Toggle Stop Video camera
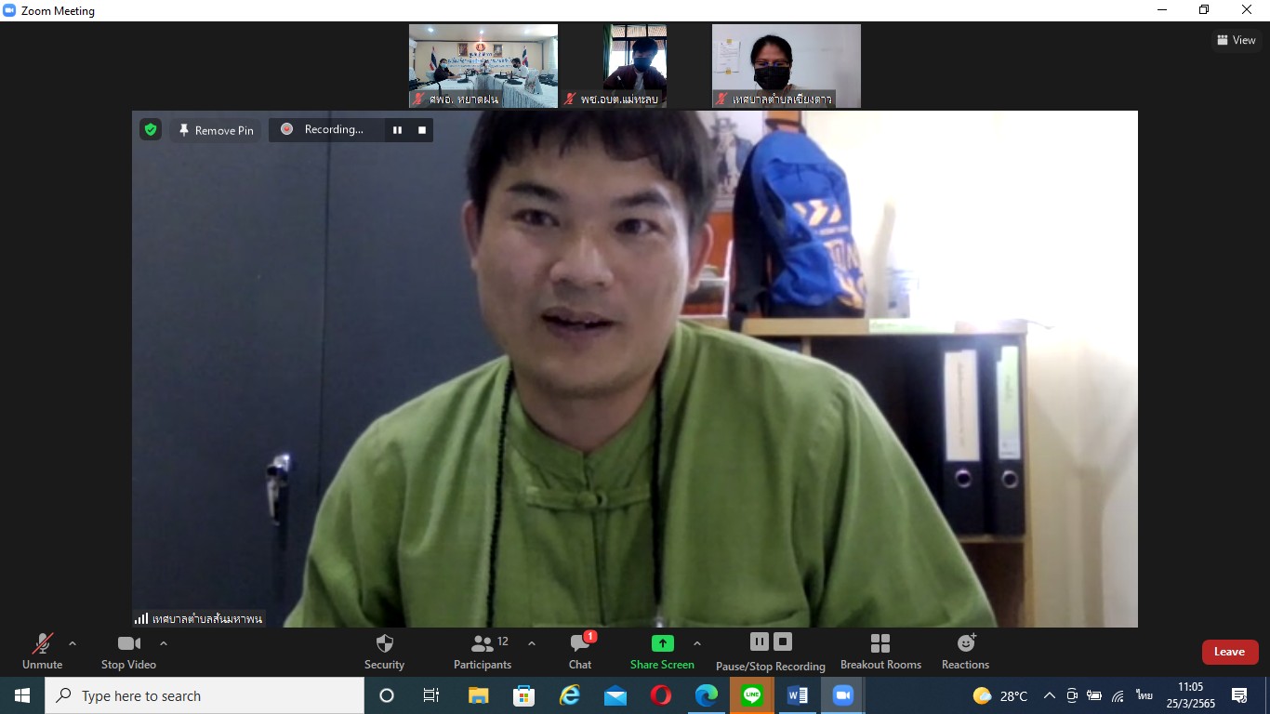The height and width of the screenshot is (714, 1270). (128, 651)
